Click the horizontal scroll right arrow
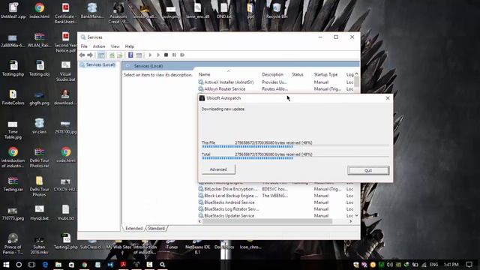Image resolution: width=480 pixels, height=270 pixels. 351,221
